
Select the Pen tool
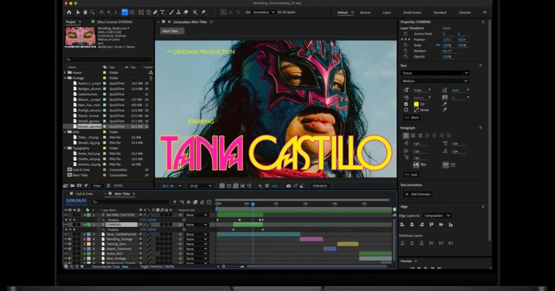155,12
